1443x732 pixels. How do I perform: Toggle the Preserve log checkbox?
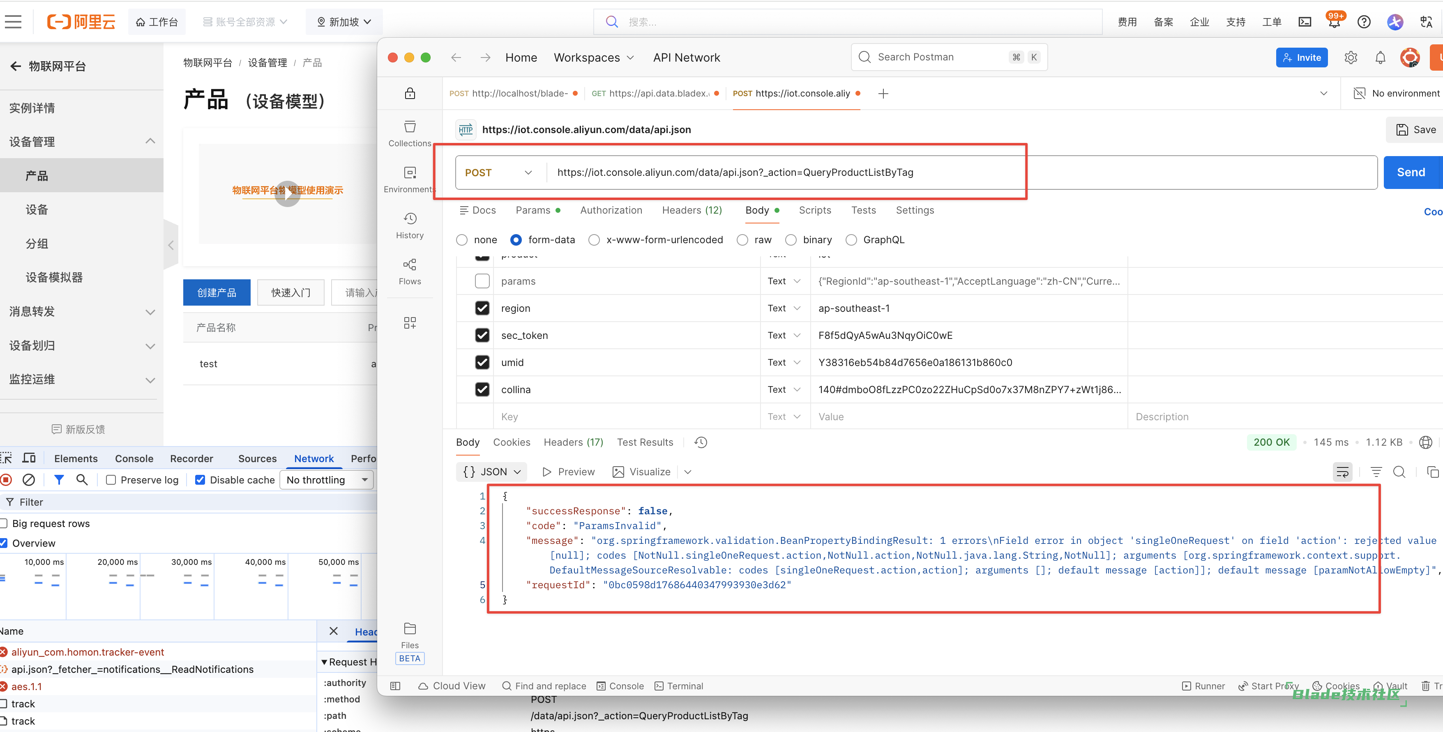click(111, 480)
